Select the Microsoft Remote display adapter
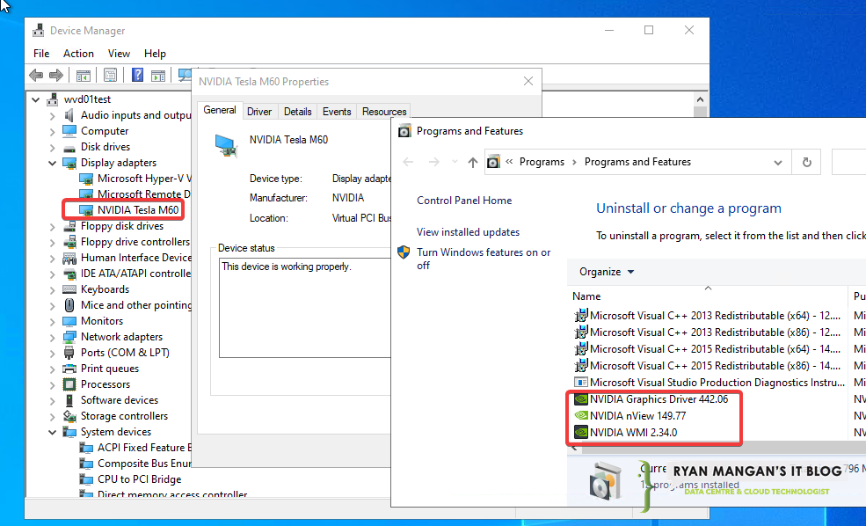This screenshot has width=866, height=526. 144,194
